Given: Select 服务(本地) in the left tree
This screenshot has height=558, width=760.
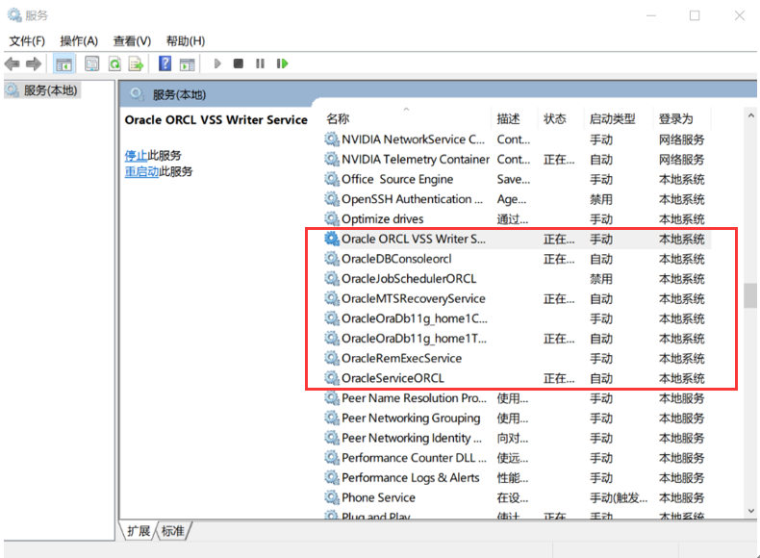Looking at the screenshot, I should (50, 90).
